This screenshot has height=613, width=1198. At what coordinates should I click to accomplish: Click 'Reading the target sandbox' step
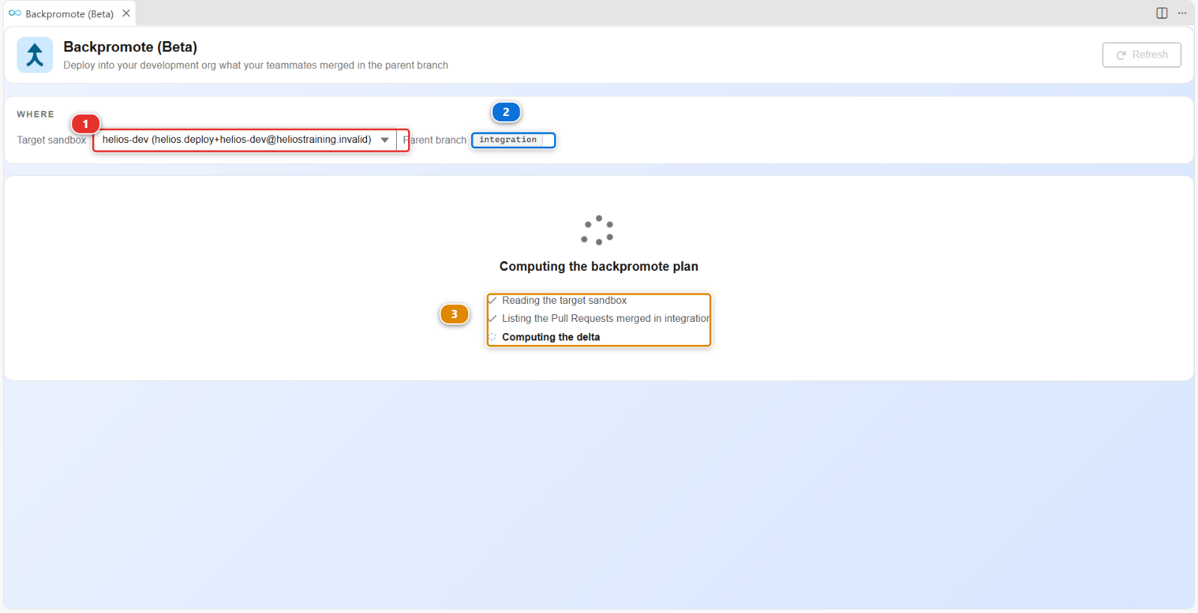[564, 300]
